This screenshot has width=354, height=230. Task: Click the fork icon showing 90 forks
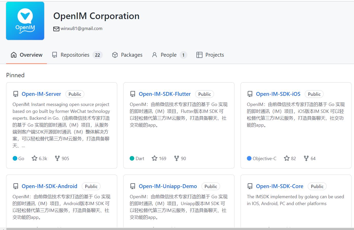pyautogui.click(x=177, y=158)
